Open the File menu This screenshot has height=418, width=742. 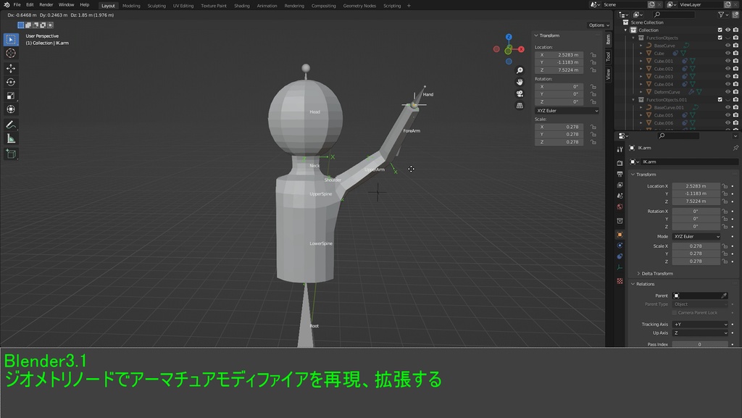[x=17, y=5]
